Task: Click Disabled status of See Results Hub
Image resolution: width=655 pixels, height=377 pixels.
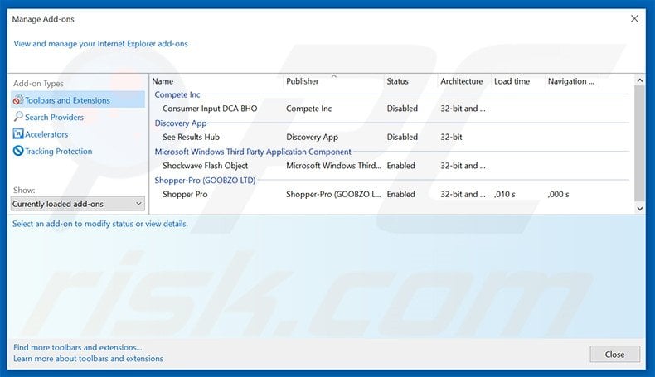Action: (402, 137)
